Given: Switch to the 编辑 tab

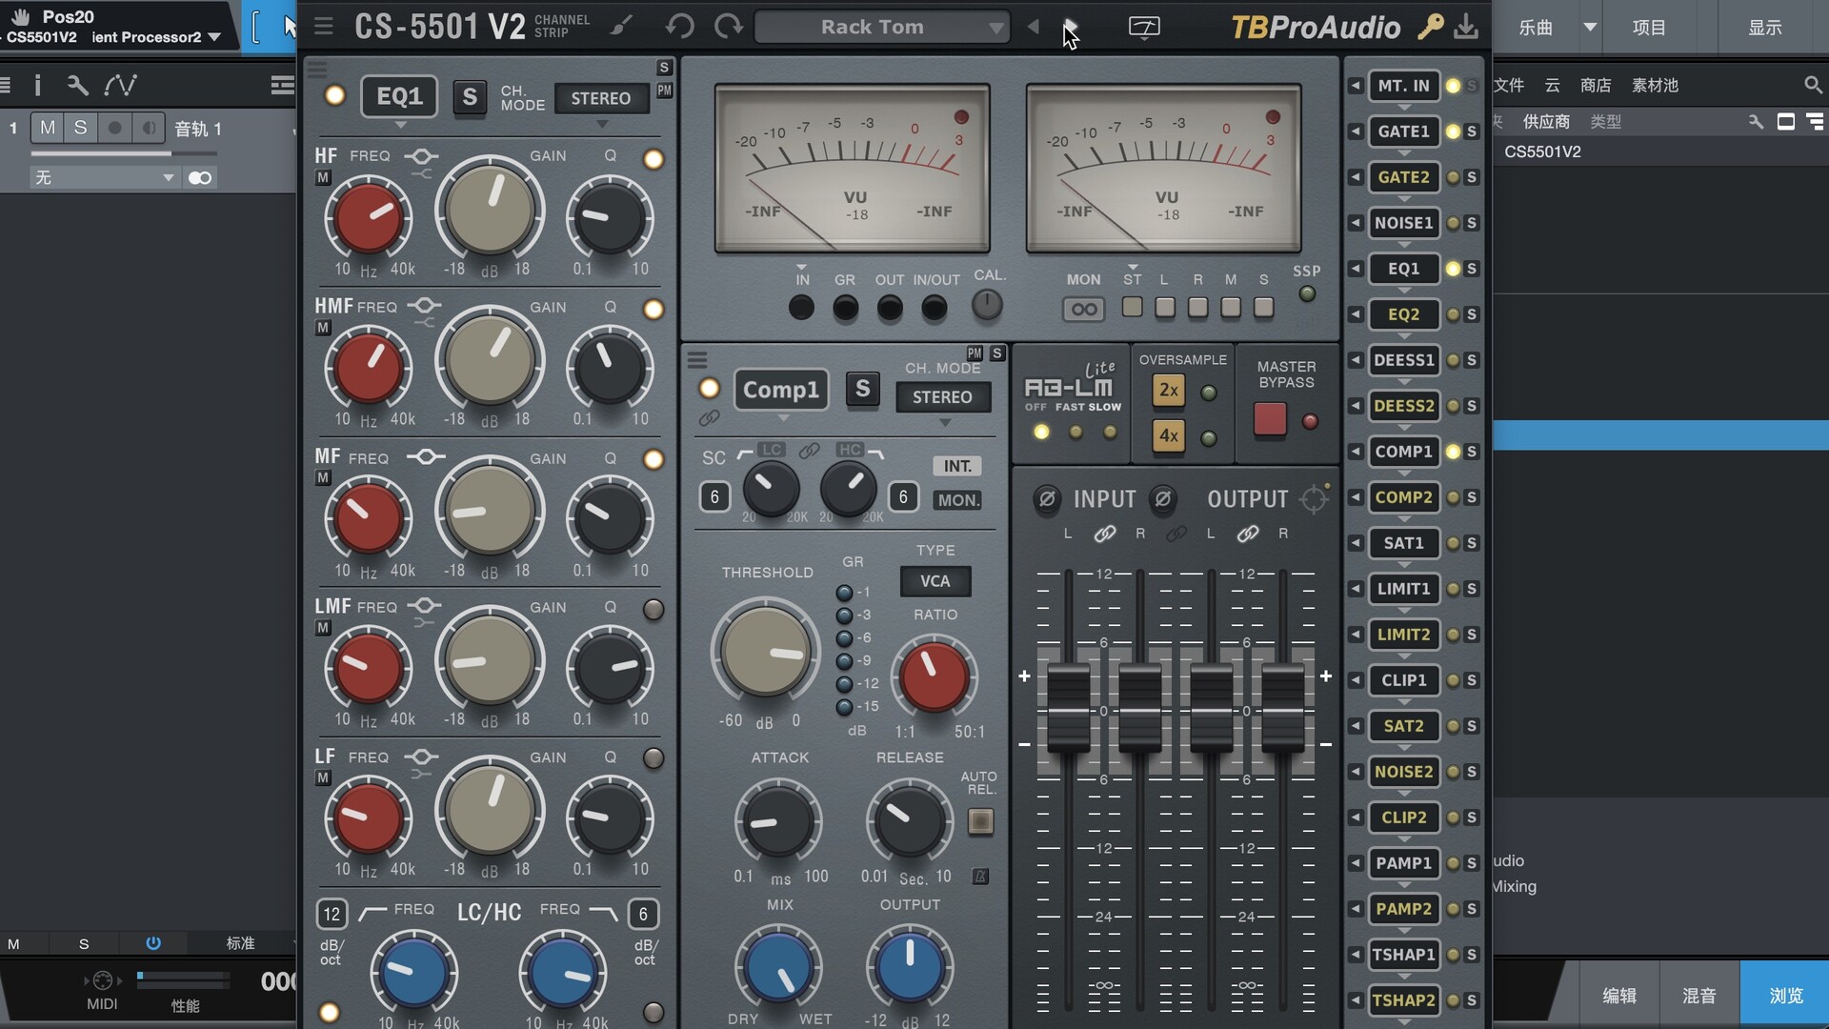Looking at the screenshot, I should (1619, 996).
